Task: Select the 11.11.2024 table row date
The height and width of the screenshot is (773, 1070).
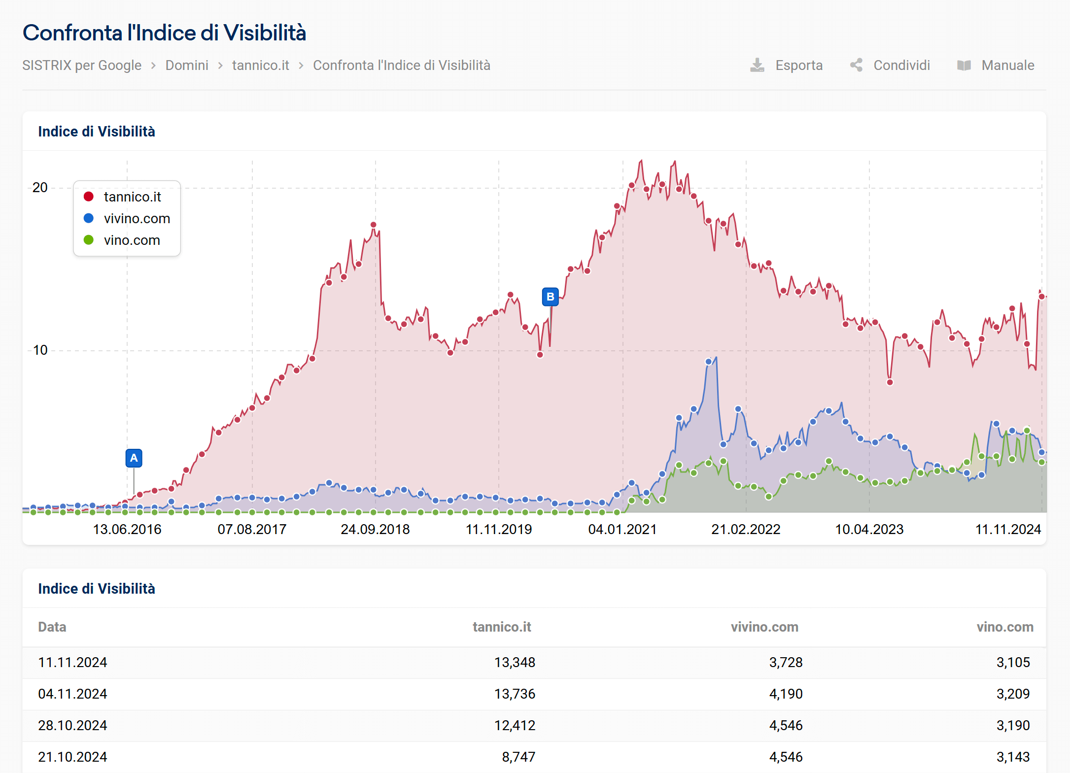Action: pos(72,662)
